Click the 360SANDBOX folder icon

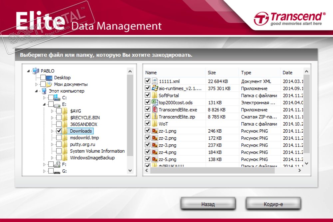coord(65,124)
